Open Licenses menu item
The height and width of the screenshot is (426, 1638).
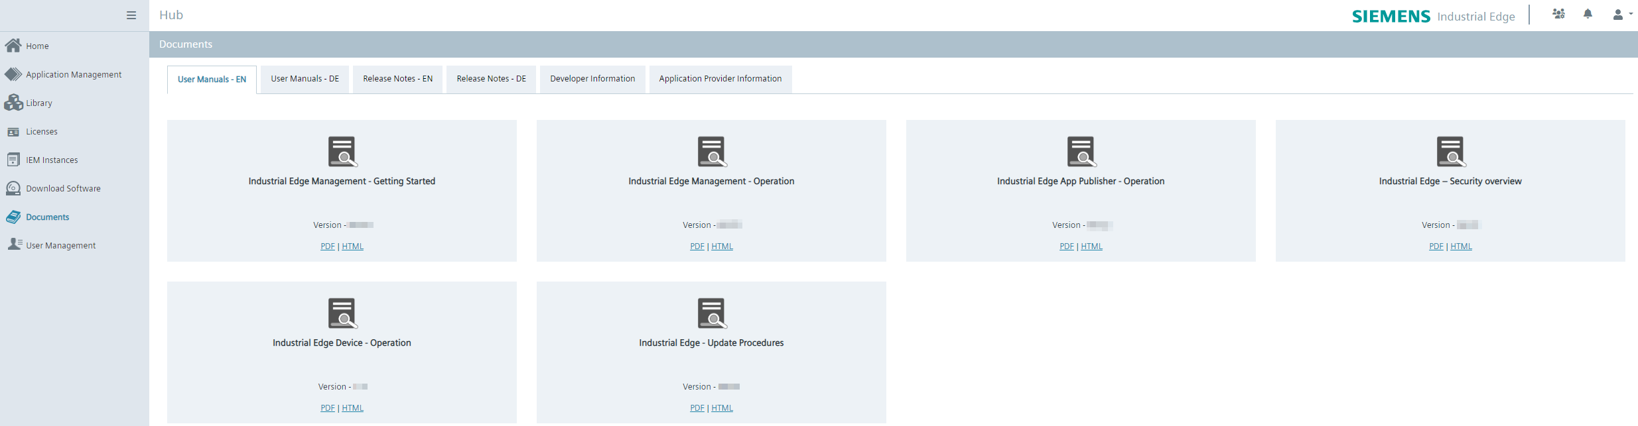(42, 132)
